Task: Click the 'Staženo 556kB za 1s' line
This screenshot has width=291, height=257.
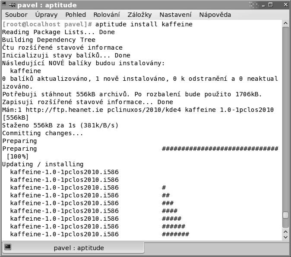Action: point(60,126)
